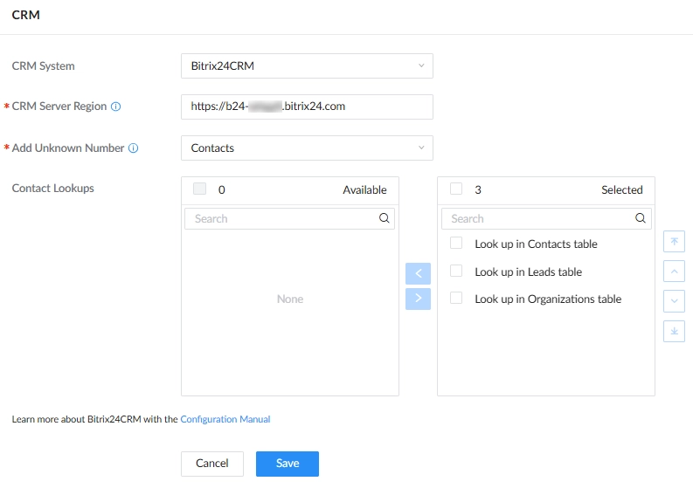This screenshot has height=495, width=693.
Task: Check Look up in Leads table
Action: [x=456, y=272]
